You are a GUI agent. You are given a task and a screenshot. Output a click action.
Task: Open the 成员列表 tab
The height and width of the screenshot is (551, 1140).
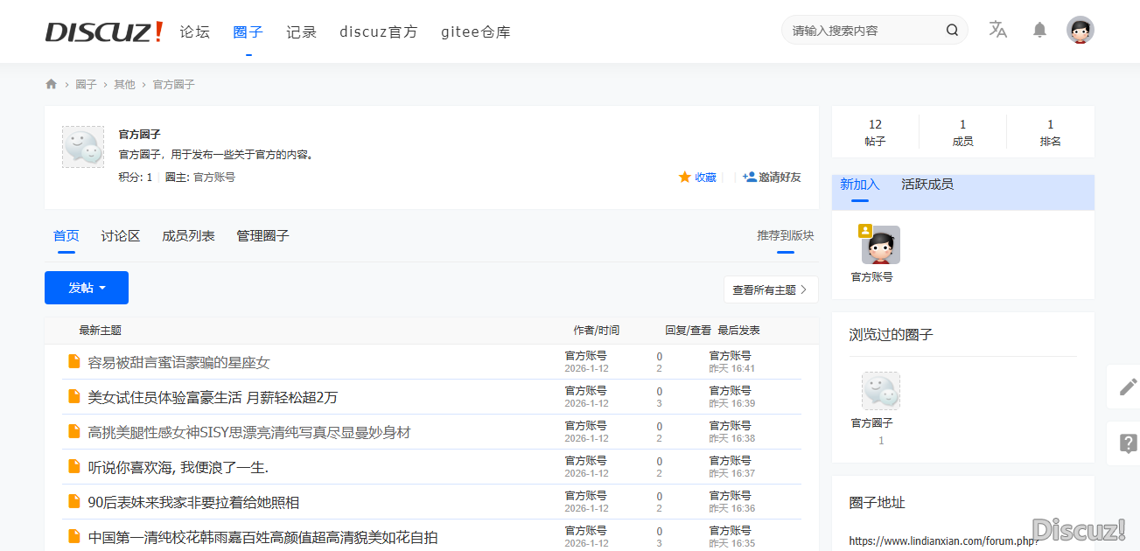[188, 236]
